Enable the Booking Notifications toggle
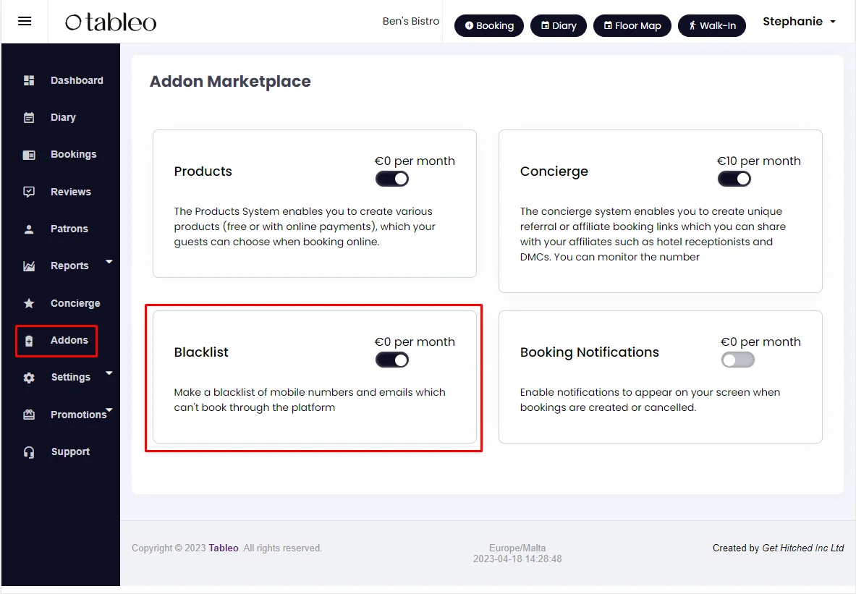Screen dimensions: 856x594 click(x=737, y=360)
